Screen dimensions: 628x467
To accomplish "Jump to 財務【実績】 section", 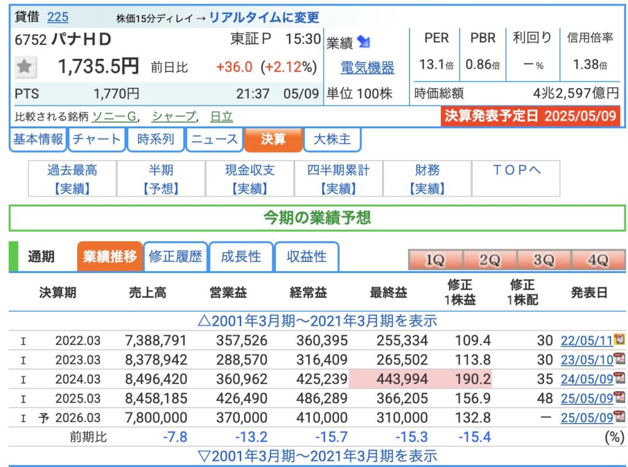I will [427, 179].
